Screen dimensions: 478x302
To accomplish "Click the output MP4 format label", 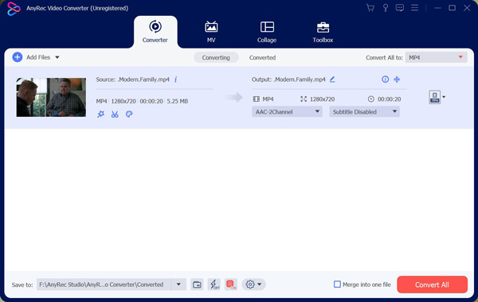I will point(268,99).
